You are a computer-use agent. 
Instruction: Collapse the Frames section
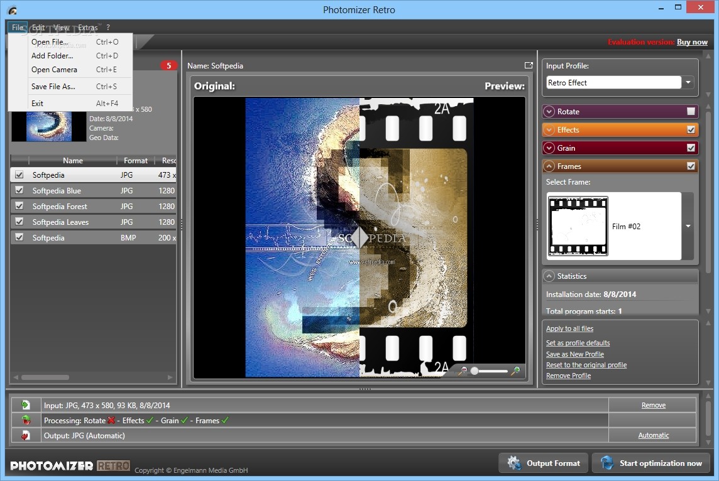coord(549,166)
